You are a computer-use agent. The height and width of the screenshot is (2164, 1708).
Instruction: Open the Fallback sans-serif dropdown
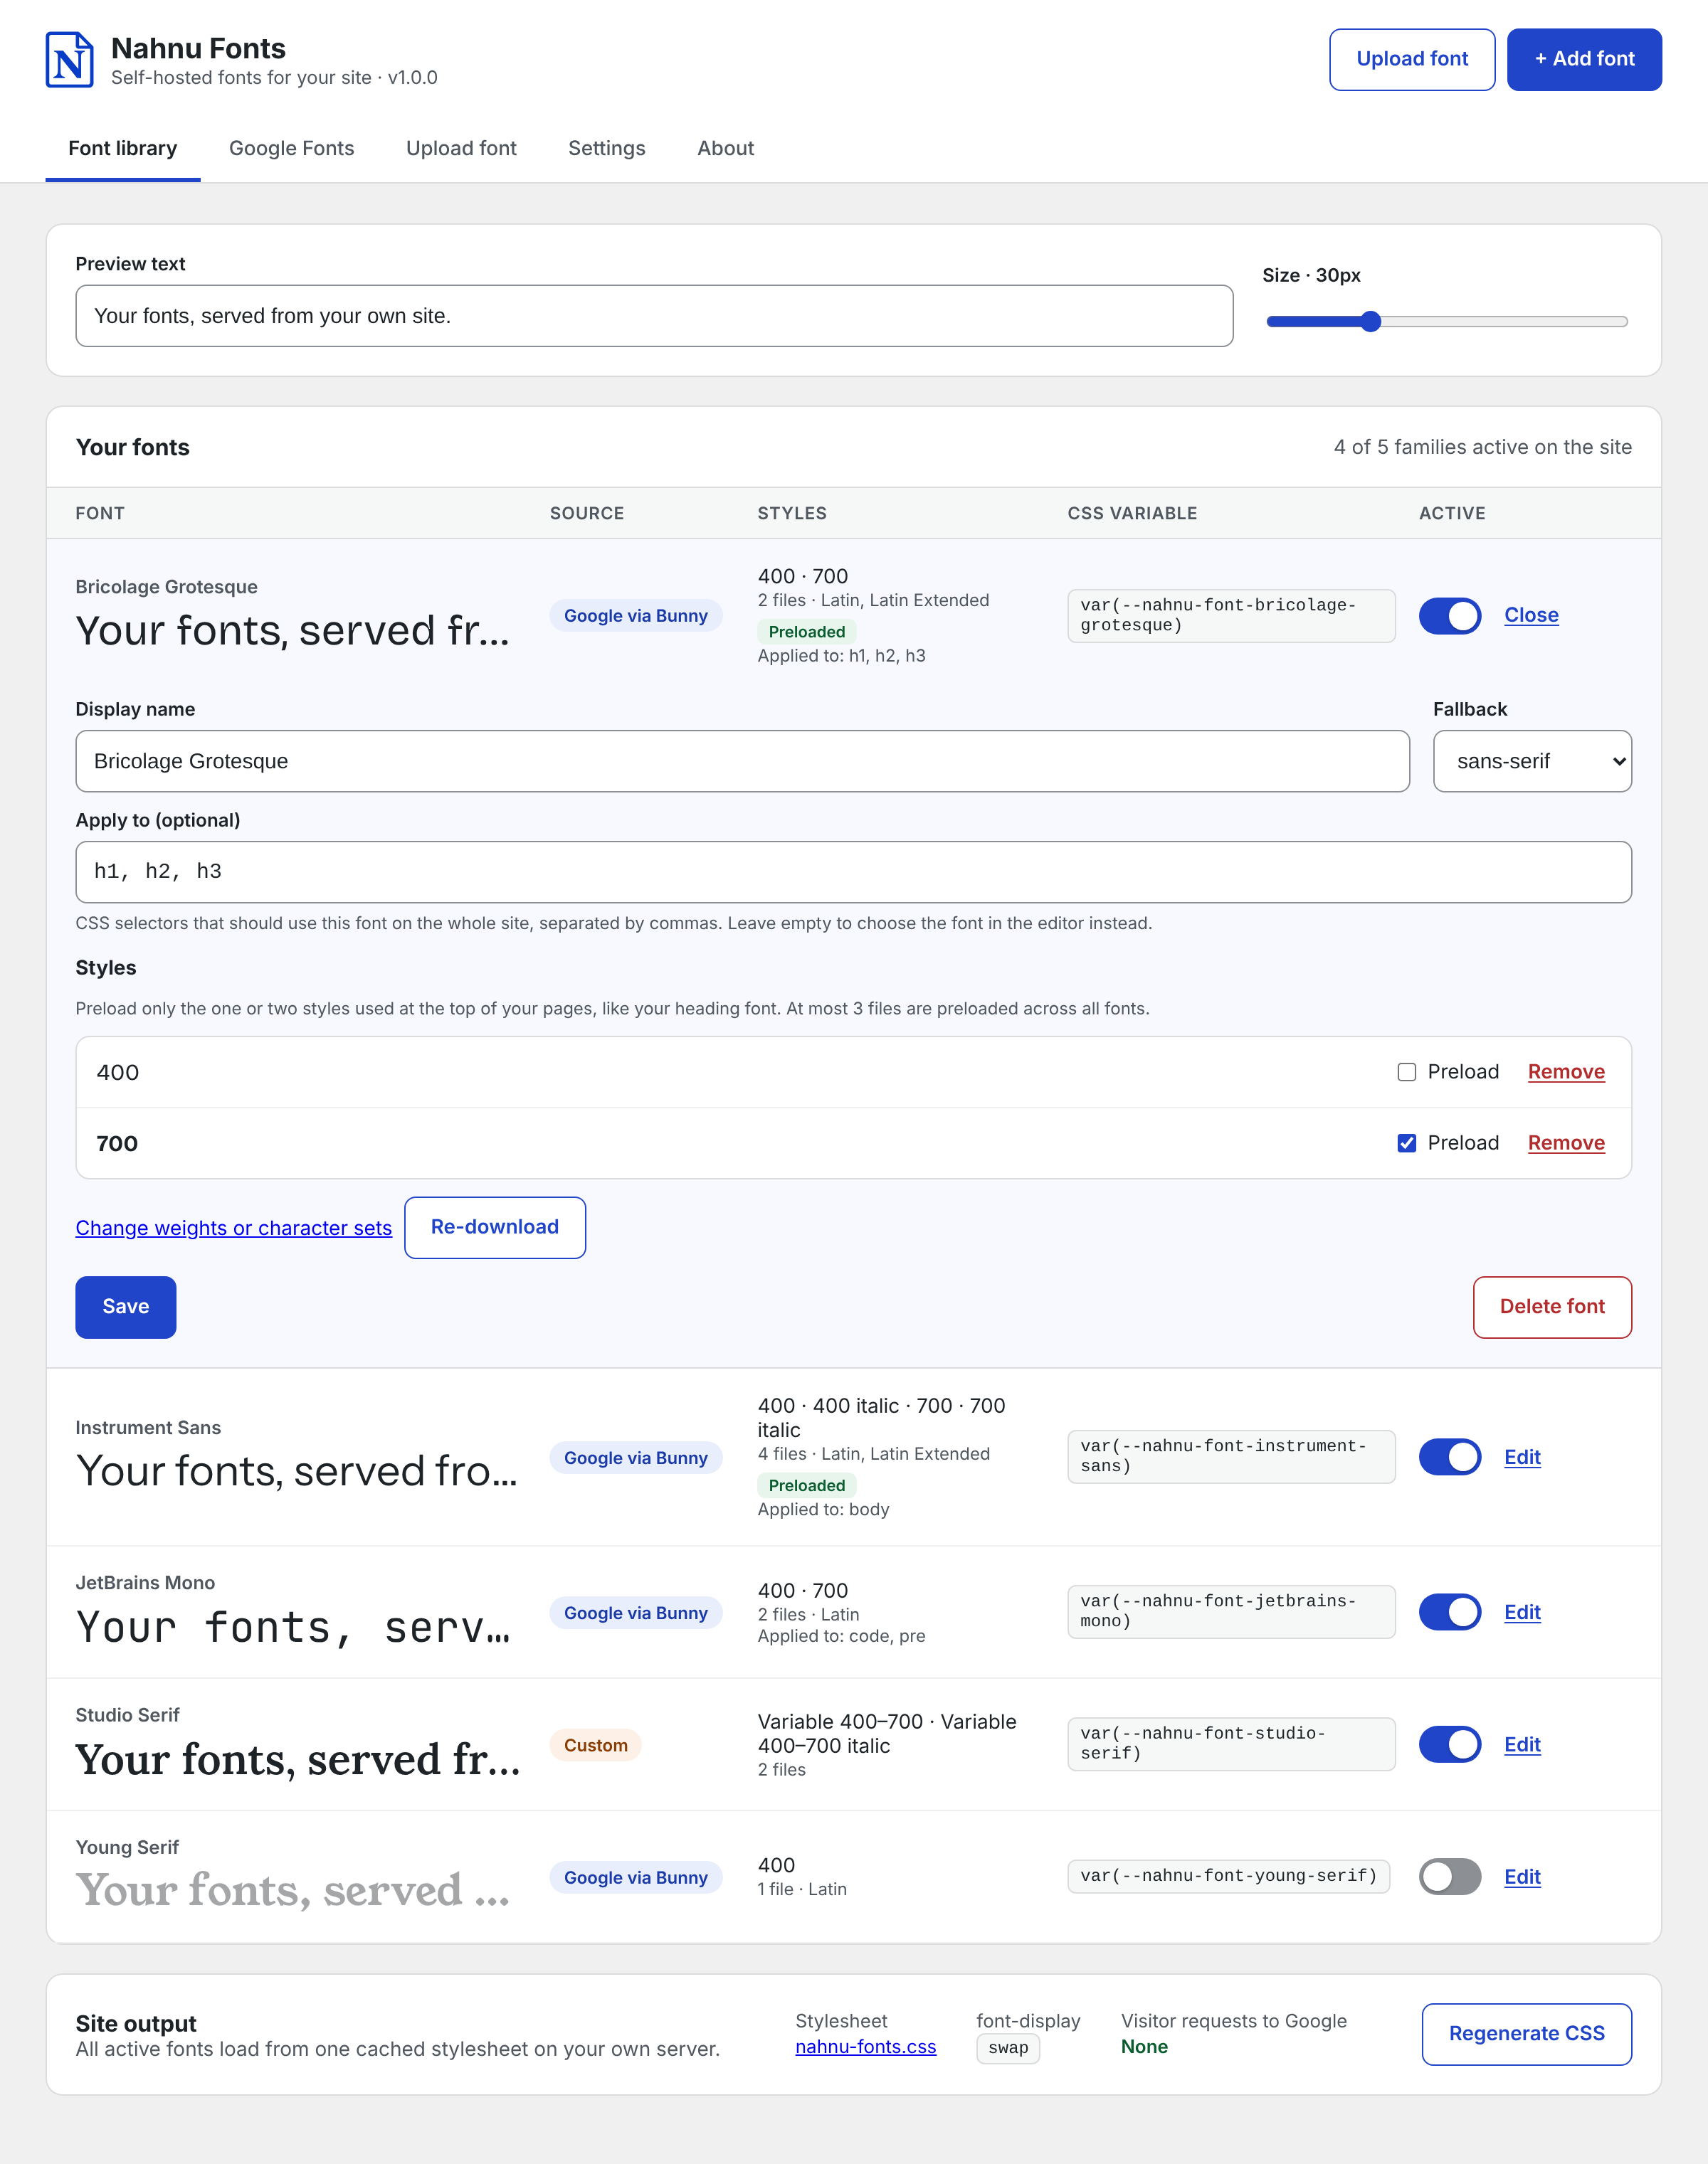[x=1532, y=762]
